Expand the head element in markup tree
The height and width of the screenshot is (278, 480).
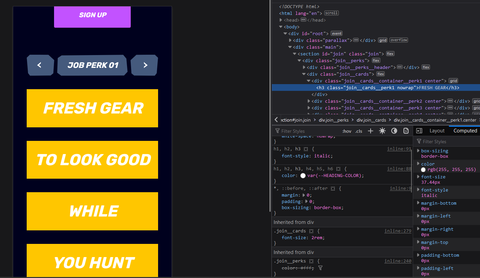click(281, 20)
